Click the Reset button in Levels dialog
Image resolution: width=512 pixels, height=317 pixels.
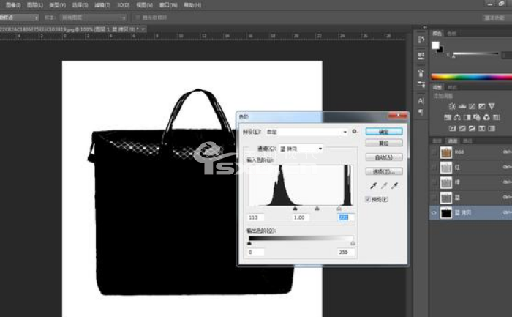coord(384,143)
